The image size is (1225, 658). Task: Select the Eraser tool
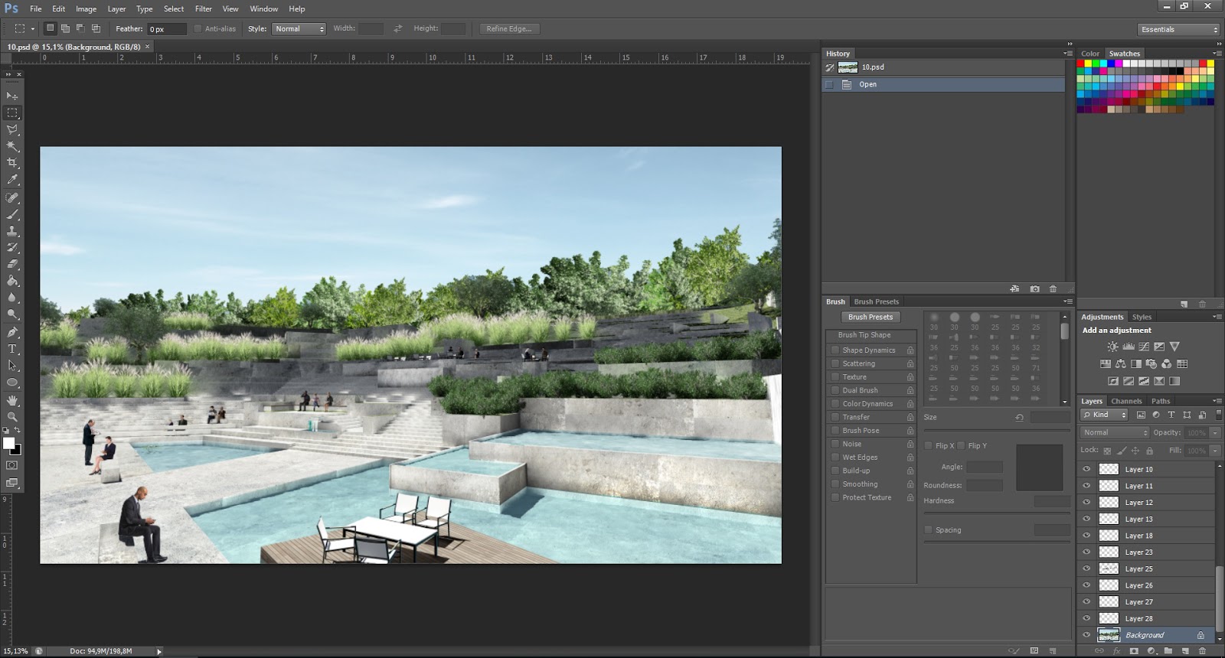[12, 265]
